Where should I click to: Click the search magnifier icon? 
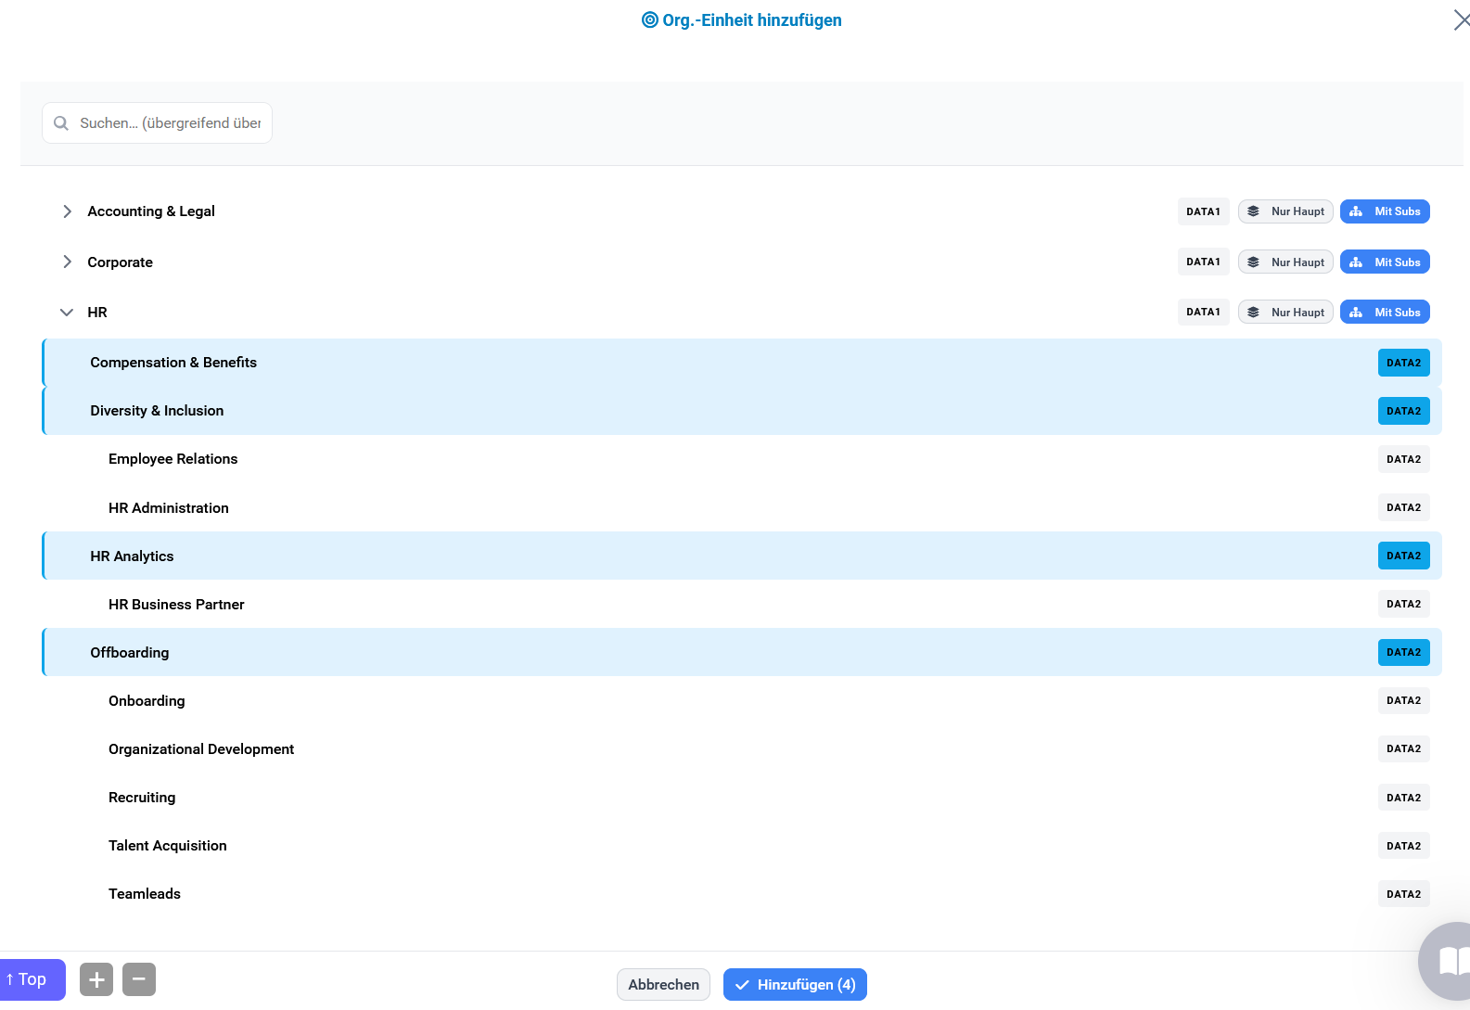[x=61, y=123]
